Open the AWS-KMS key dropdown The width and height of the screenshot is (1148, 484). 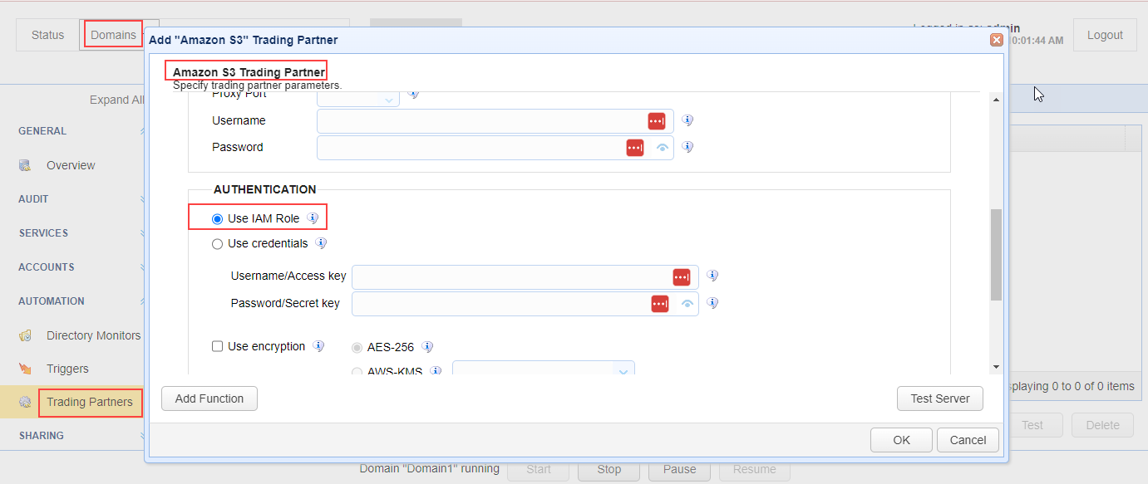pos(623,370)
